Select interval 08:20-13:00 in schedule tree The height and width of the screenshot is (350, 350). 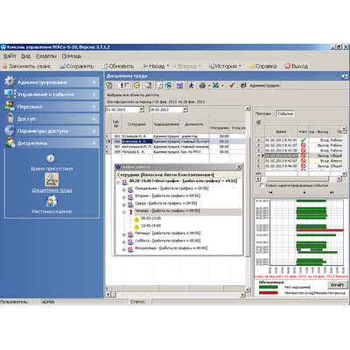[x=150, y=219]
